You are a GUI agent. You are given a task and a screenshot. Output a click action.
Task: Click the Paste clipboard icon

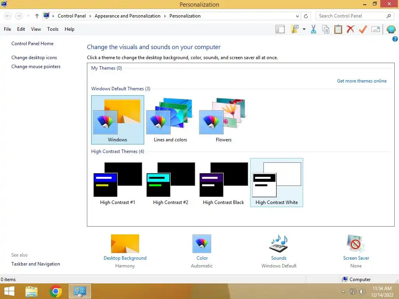tap(338, 29)
